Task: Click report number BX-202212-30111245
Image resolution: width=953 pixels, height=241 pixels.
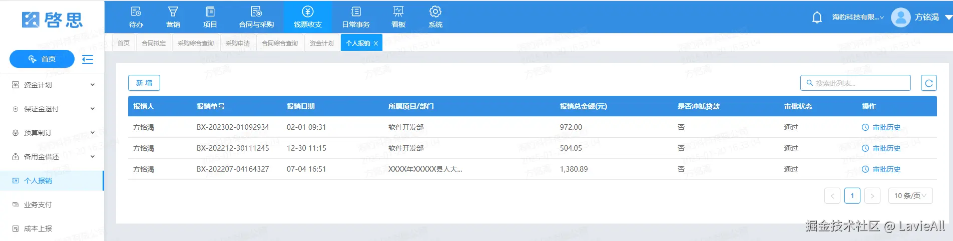Action: point(233,148)
